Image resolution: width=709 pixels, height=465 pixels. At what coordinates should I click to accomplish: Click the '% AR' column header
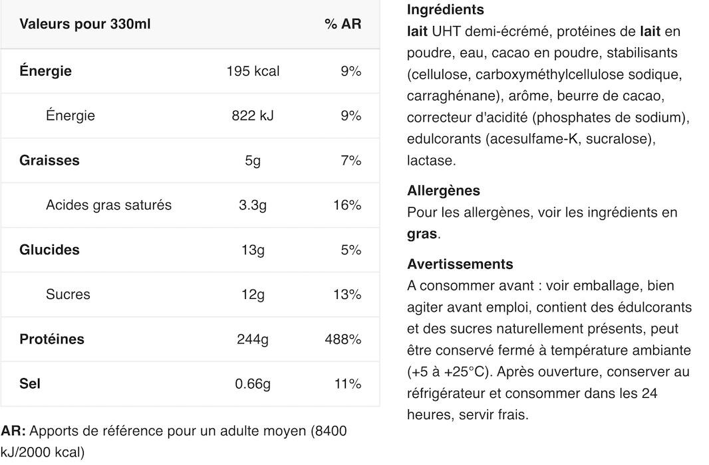click(x=343, y=24)
